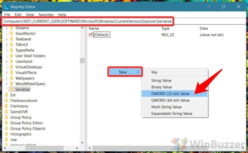Open the New submenu in context menu
This screenshot has width=248, height=153.
pyautogui.click(x=125, y=72)
